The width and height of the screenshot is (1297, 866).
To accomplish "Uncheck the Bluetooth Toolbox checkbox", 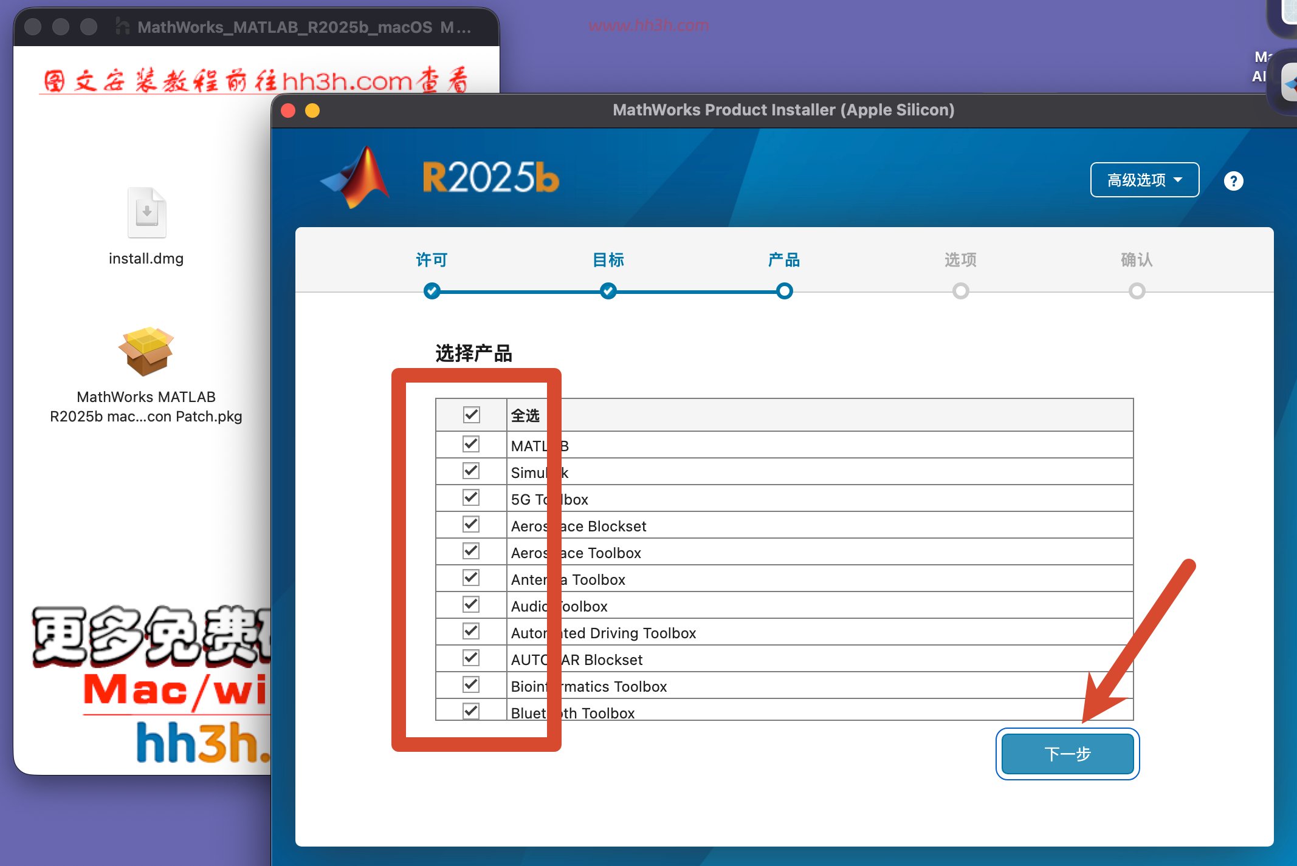I will pyautogui.click(x=471, y=711).
